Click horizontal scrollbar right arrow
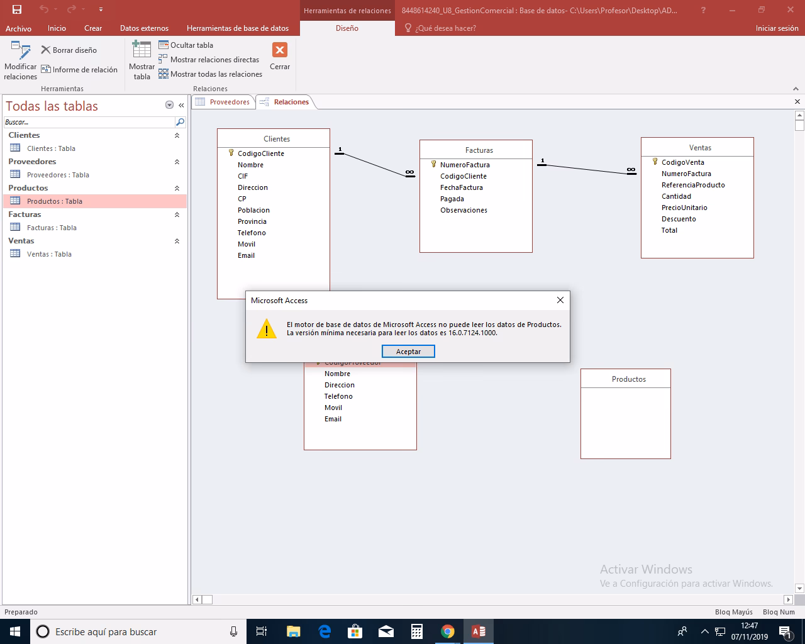 tap(789, 599)
